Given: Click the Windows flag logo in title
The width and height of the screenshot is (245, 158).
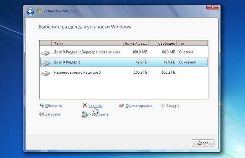Looking at the screenshot, I should pyautogui.click(x=39, y=11).
